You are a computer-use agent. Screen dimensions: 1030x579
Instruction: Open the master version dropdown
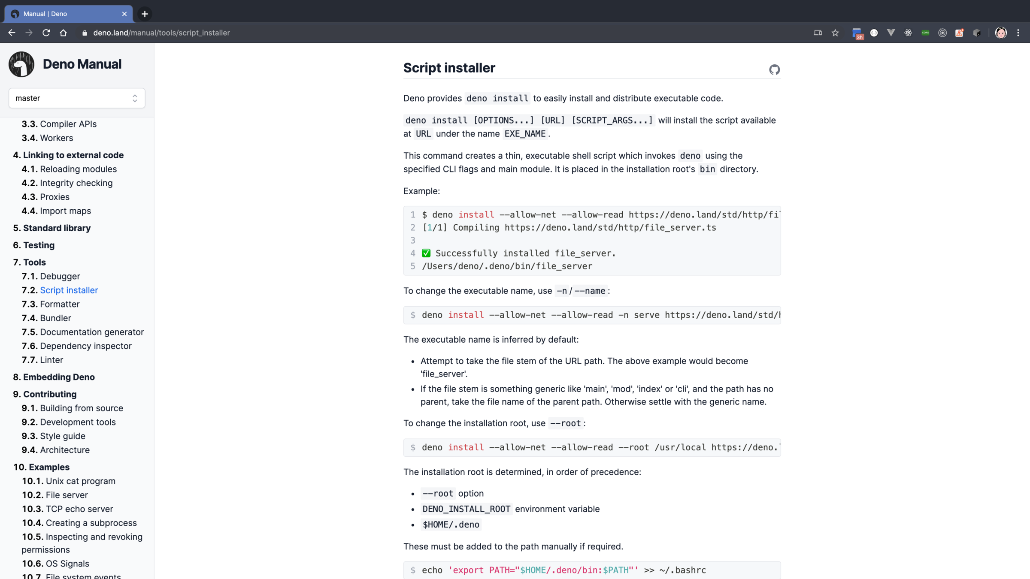tap(77, 98)
